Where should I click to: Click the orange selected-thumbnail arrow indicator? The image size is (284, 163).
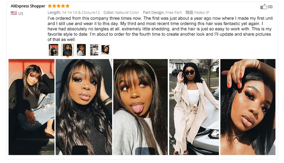point(67,57)
